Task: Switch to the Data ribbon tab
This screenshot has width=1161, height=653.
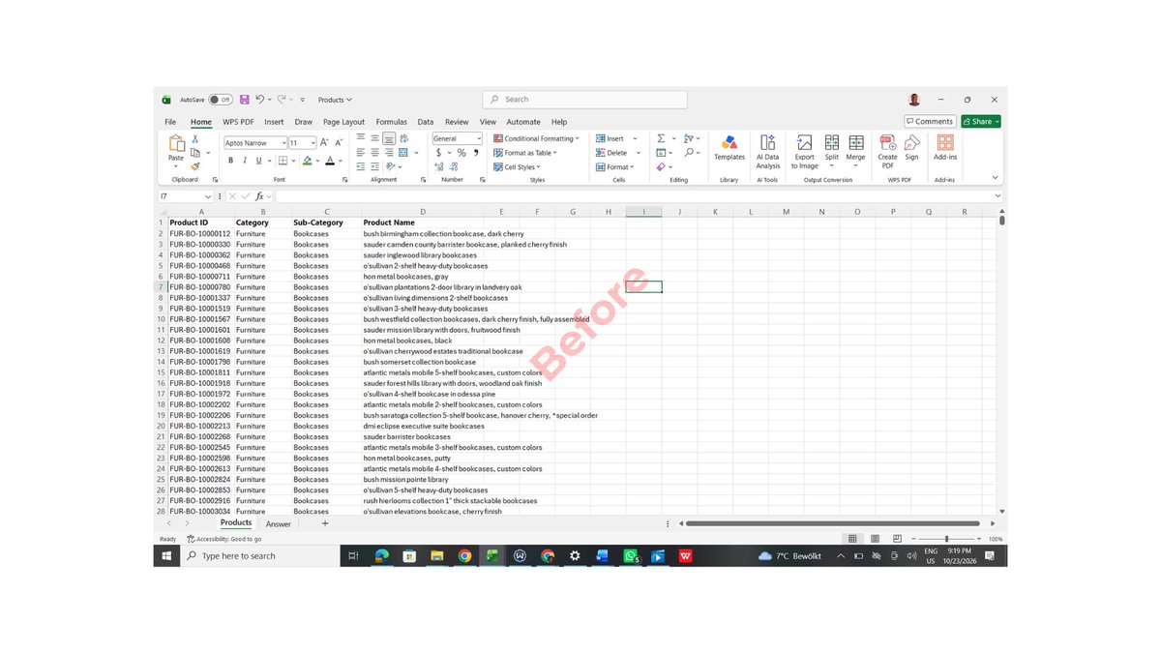Action: click(426, 122)
